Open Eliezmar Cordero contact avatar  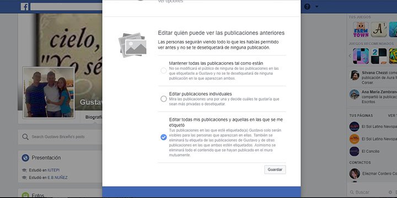[355, 174]
